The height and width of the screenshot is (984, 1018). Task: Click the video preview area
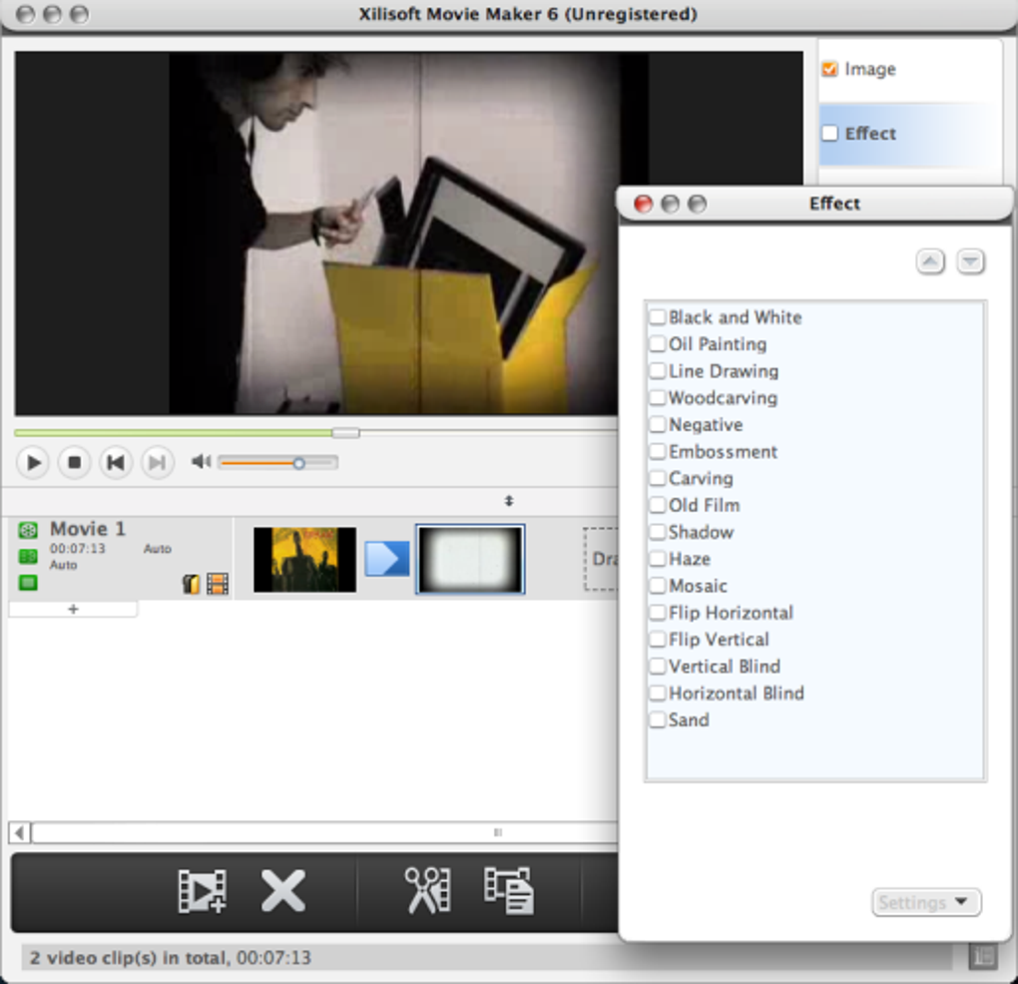pyautogui.click(x=409, y=233)
